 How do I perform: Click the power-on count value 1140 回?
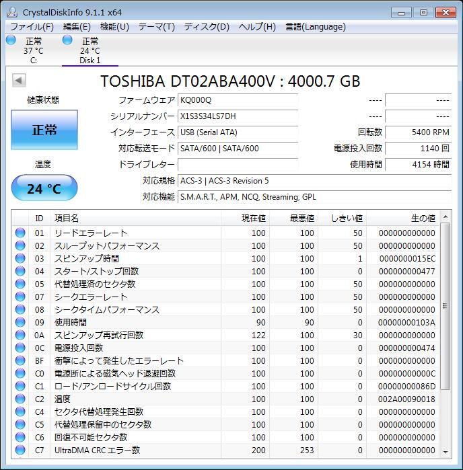(x=419, y=149)
